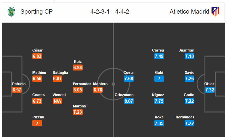Screen dimensions: 227x137
Task: Select Juanfran's 7.18 rating badge
Action: [x=190, y=56]
